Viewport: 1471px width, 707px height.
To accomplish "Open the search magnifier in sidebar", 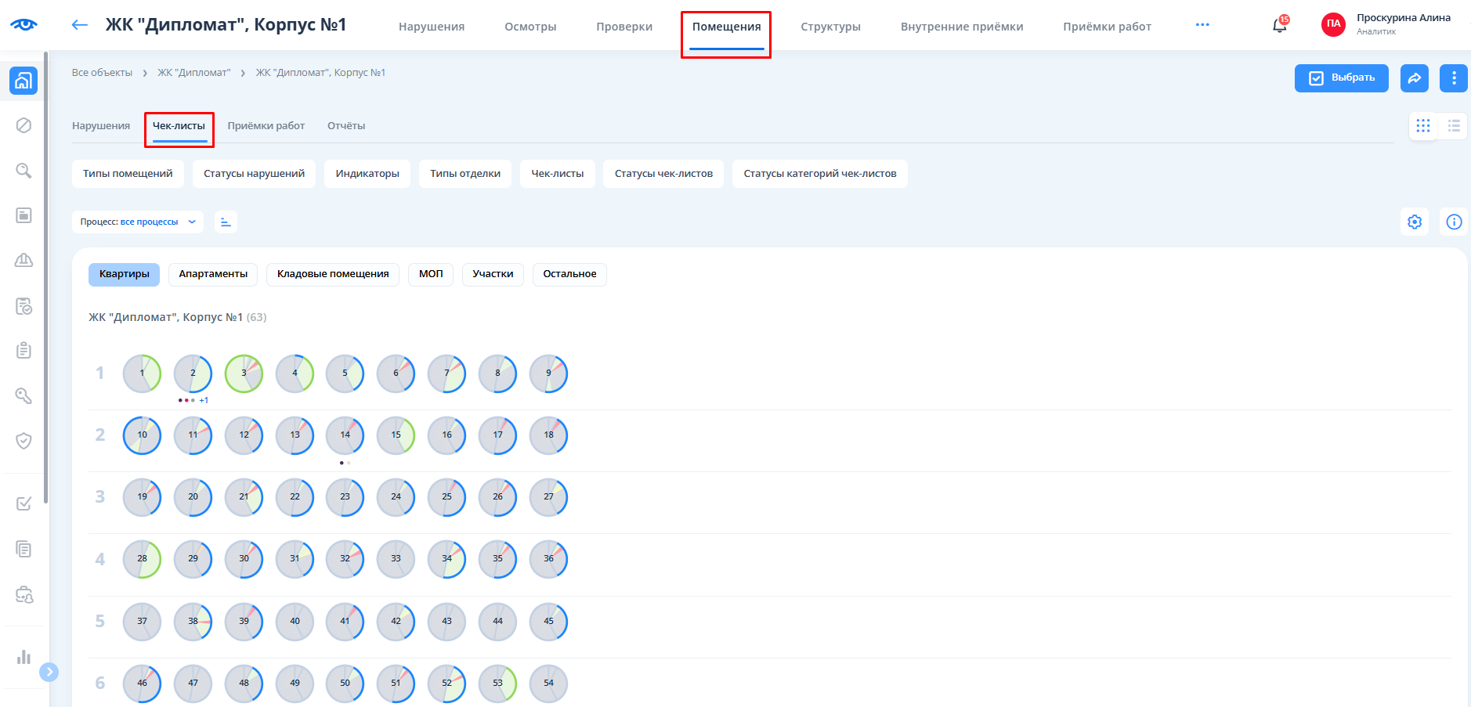I will coord(23,171).
